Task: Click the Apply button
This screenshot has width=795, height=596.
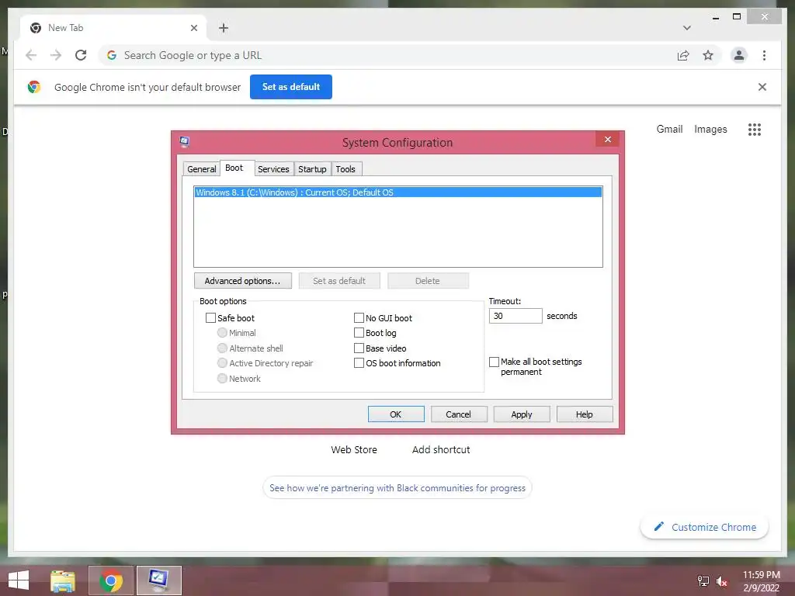Action: point(522,414)
